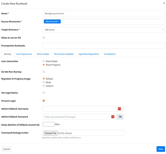Choose Custom migration in progress image

[44, 86]
